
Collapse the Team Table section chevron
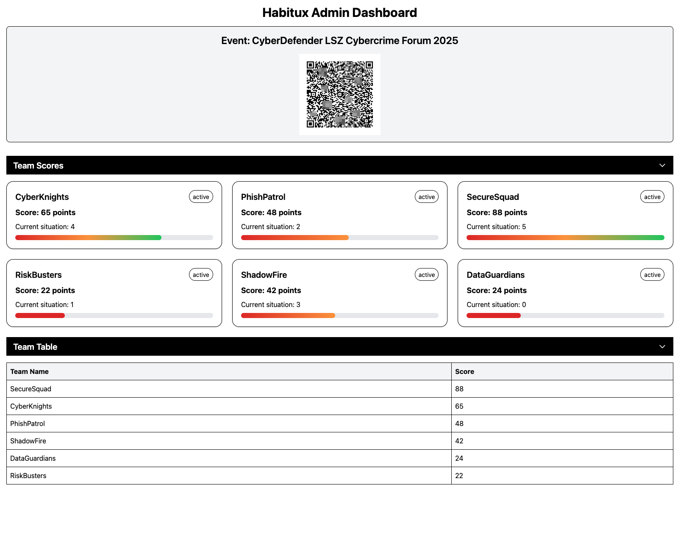click(x=662, y=346)
